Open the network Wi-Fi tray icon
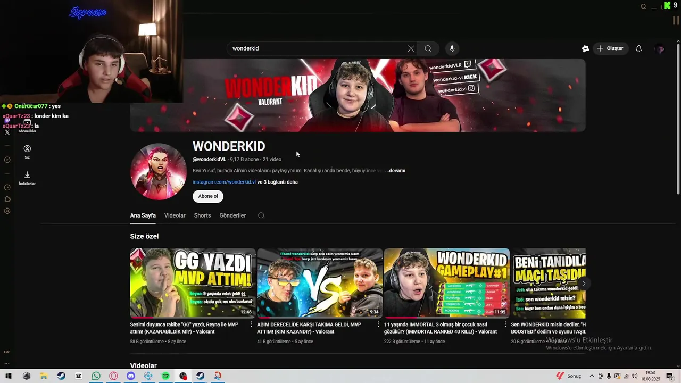Viewport: 681px width, 383px height. point(626,376)
